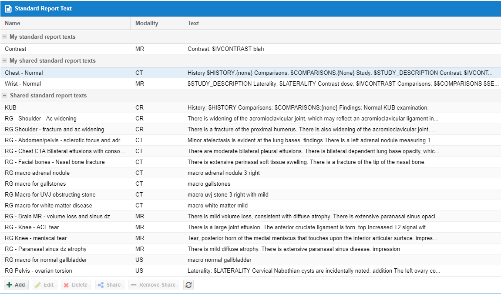The height and width of the screenshot is (294, 501).
Task: Click text 'macro uvj stone 3 right with mild'
Action: [x=228, y=194]
